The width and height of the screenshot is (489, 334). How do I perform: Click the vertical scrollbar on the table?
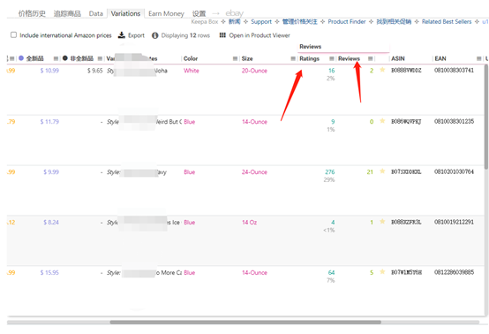(486, 117)
